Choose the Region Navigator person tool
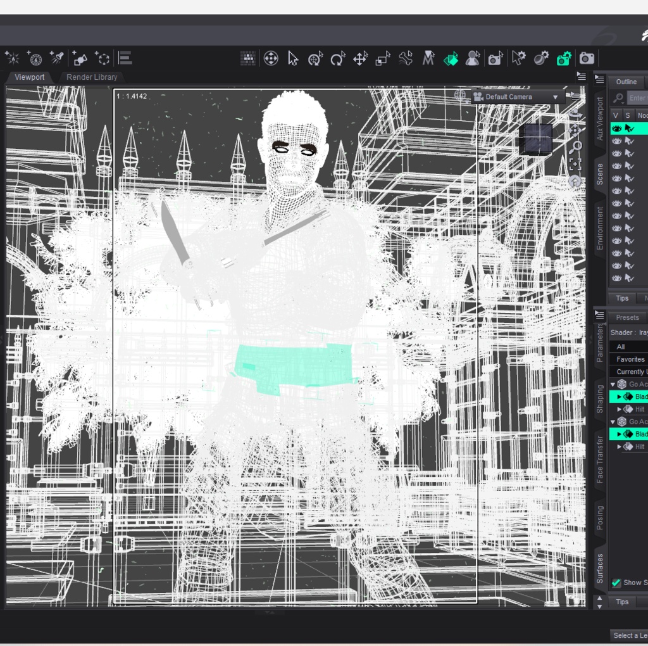This screenshot has width=648, height=646. click(x=472, y=58)
